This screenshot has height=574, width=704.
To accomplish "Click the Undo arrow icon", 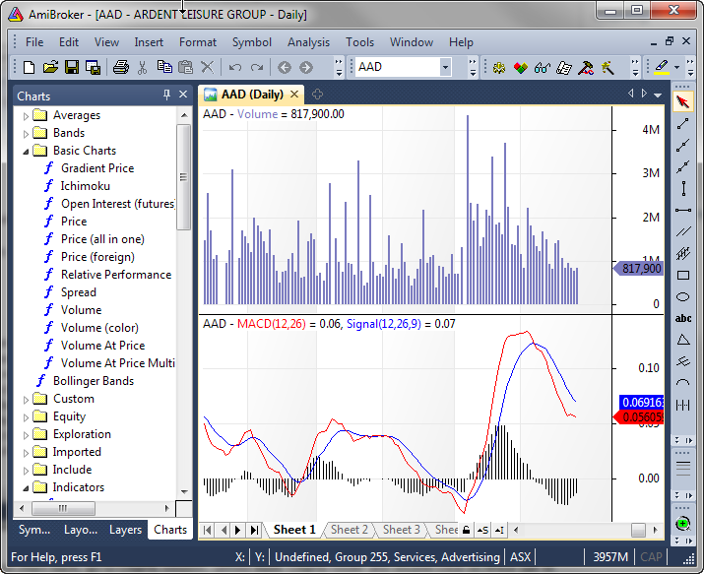I will point(235,67).
